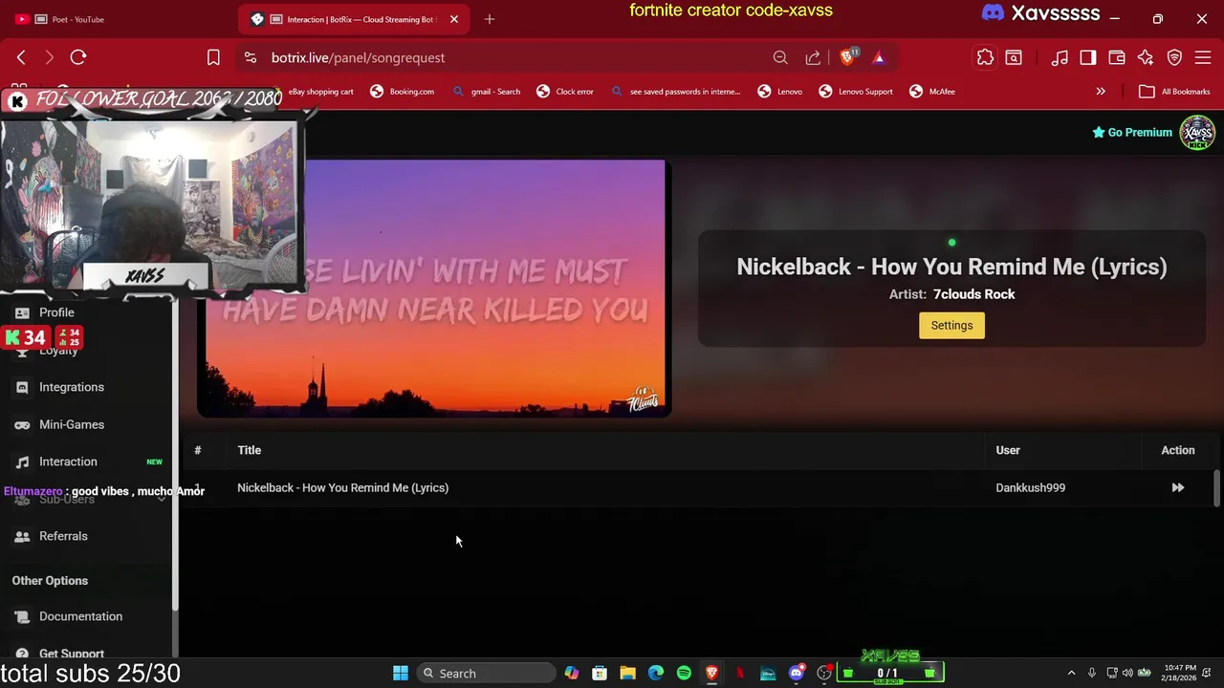The height and width of the screenshot is (688, 1224).
Task: Open Brave Rewards triangle icon
Action: click(x=879, y=57)
